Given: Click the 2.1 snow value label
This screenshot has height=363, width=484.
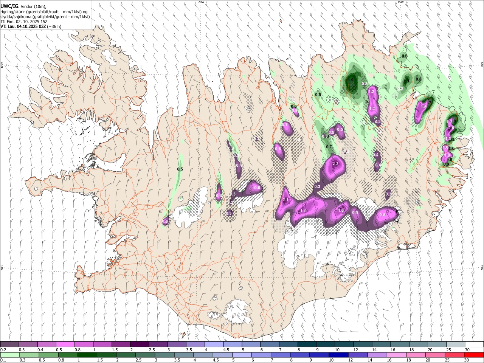Looking at the screenshot, I should click(285, 200).
